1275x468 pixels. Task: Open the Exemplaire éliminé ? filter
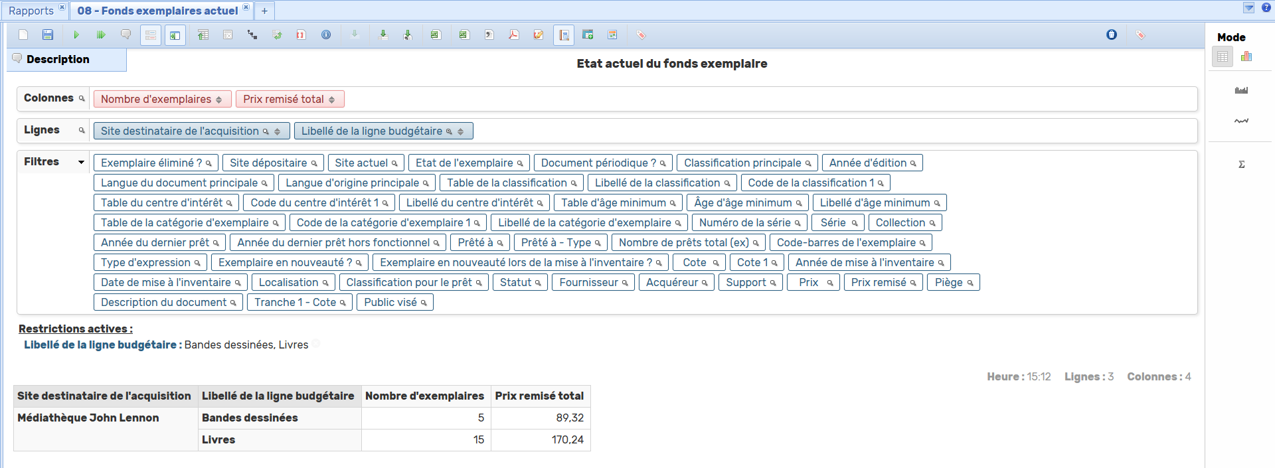pos(156,163)
